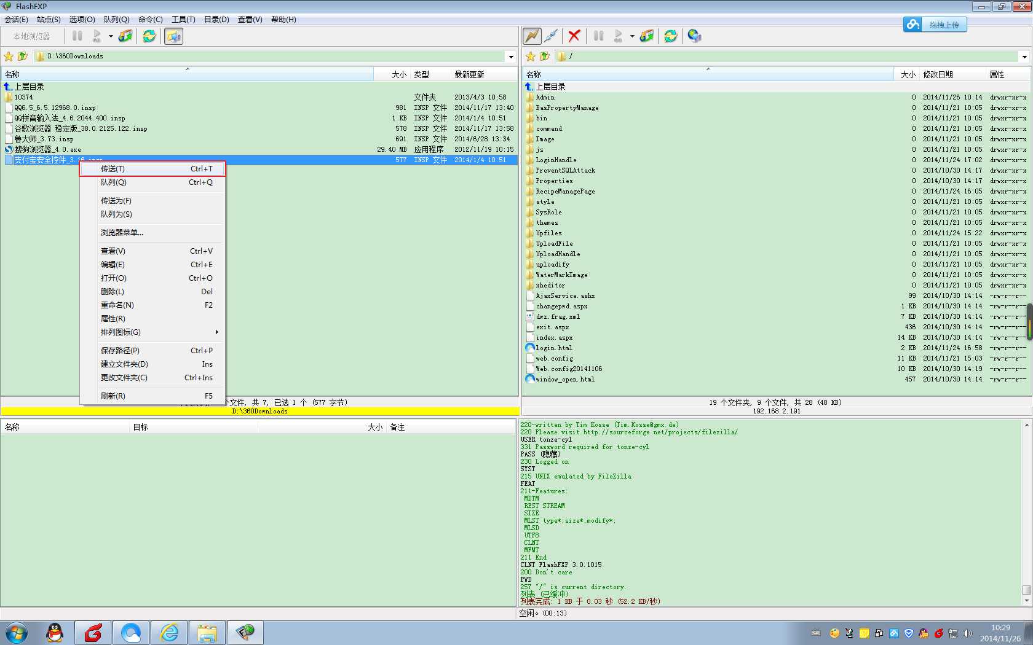Image resolution: width=1033 pixels, height=645 pixels.
Task: Click the transfer queue play icon in left toolbar
Action: point(97,36)
